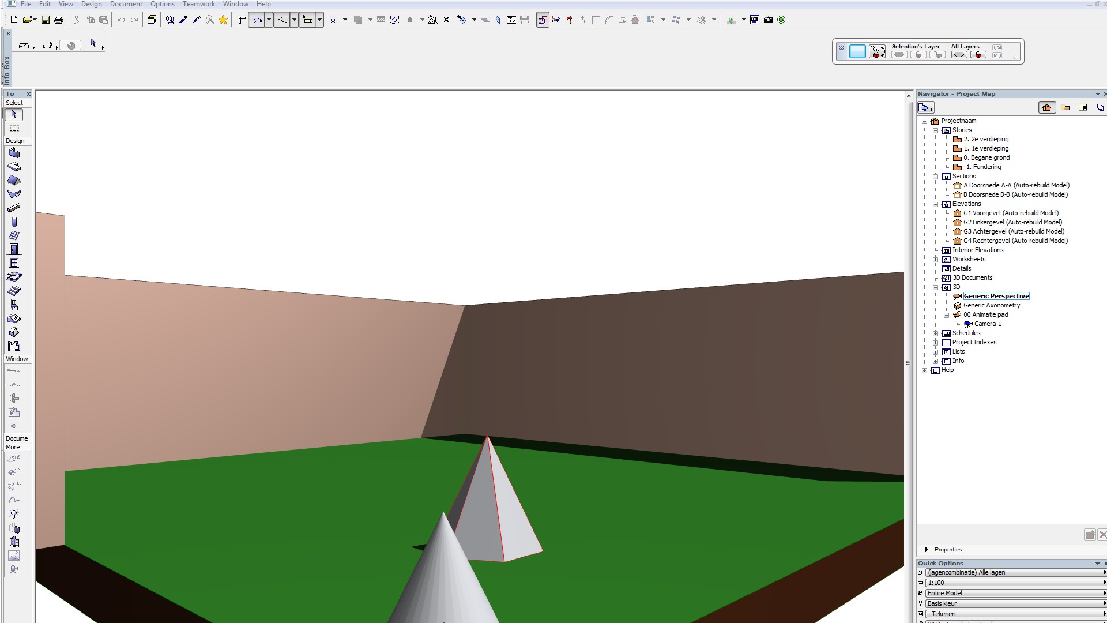
Task: Click the Print icon in toolbar
Action: coord(59,20)
